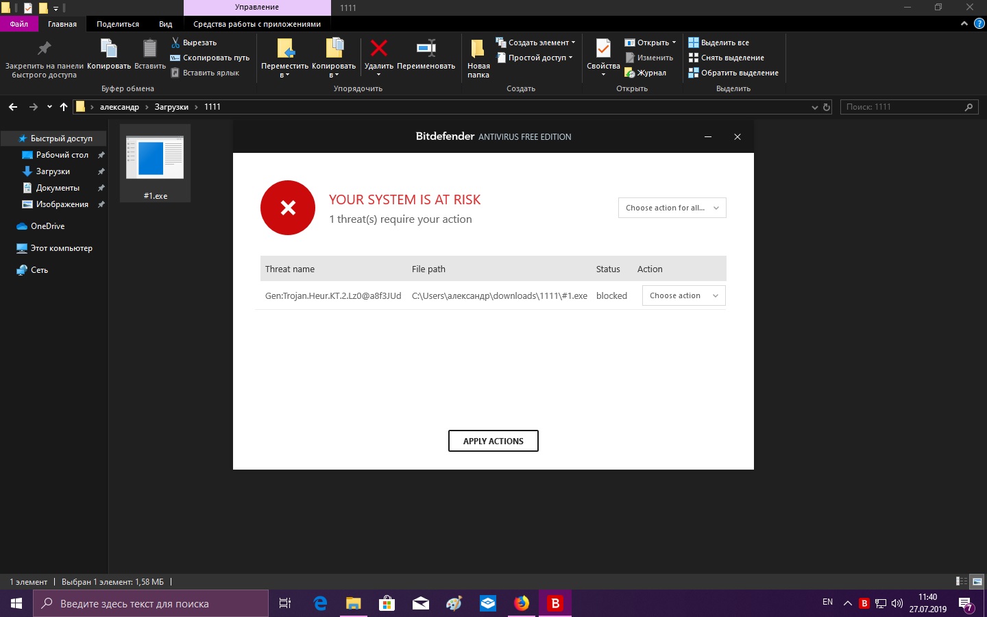Click the Up arrow navigation button
The width and height of the screenshot is (987, 617).
click(x=64, y=107)
